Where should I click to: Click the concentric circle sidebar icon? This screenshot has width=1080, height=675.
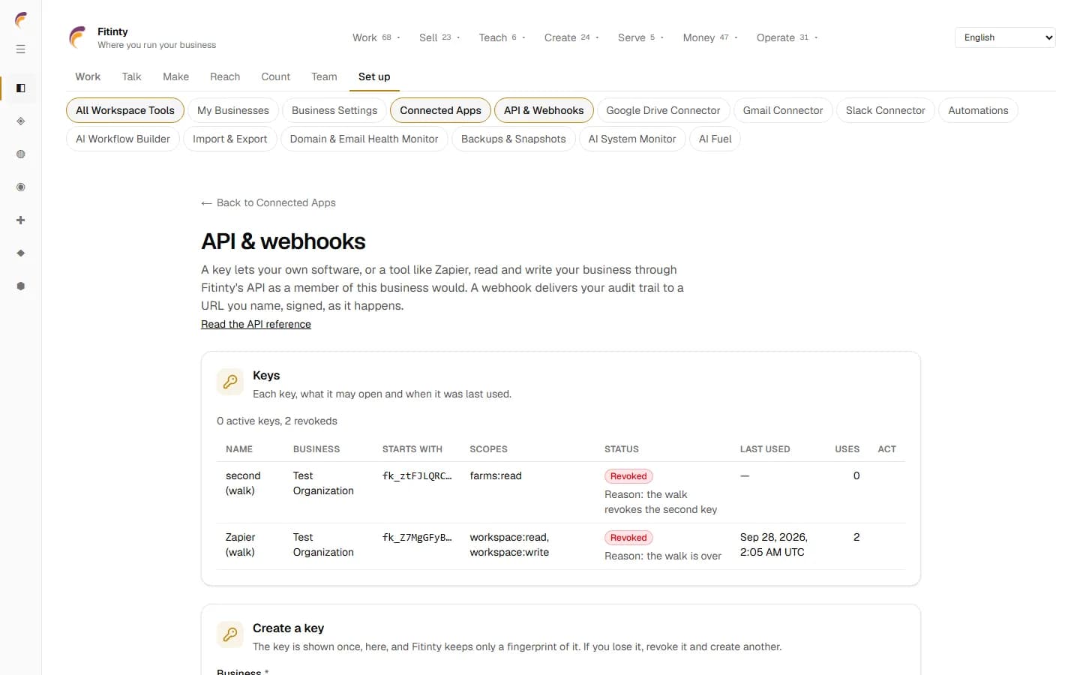pos(21,187)
